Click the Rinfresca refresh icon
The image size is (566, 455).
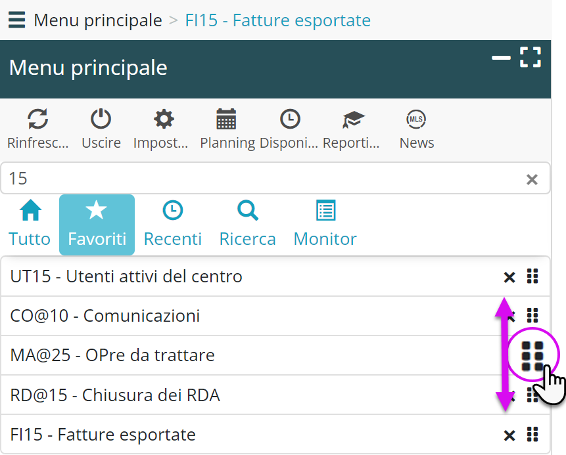coord(37,119)
